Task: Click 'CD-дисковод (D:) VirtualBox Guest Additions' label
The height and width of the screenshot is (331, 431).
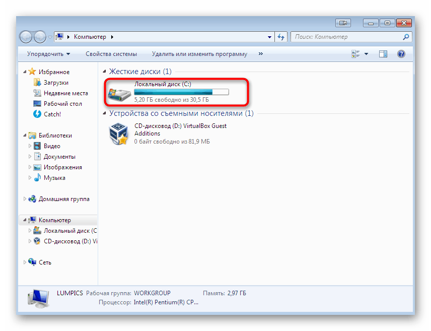Action: point(181,129)
